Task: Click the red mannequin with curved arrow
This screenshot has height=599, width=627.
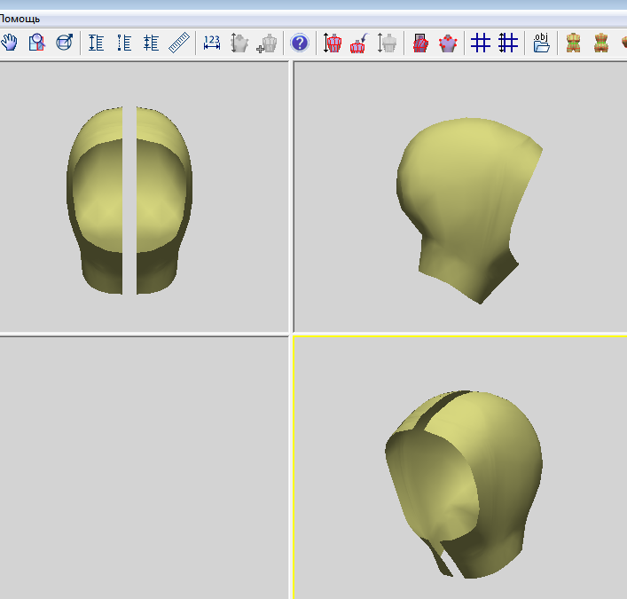Action: click(359, 42)
